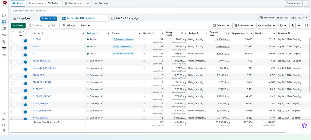Open Actions column dropdown arrow

tap(139, 34)
